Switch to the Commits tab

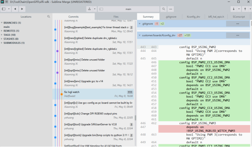73,17
